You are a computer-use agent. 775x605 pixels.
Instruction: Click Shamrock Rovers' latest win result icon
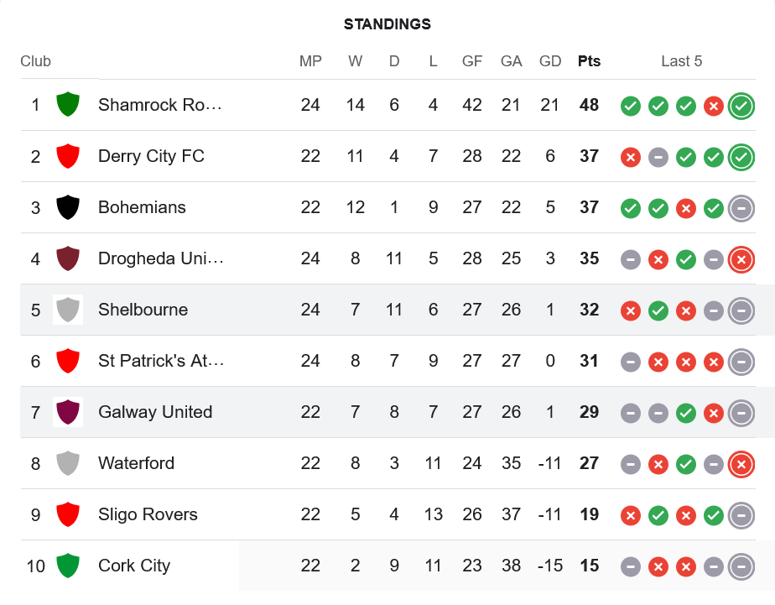tap(741, 106)
